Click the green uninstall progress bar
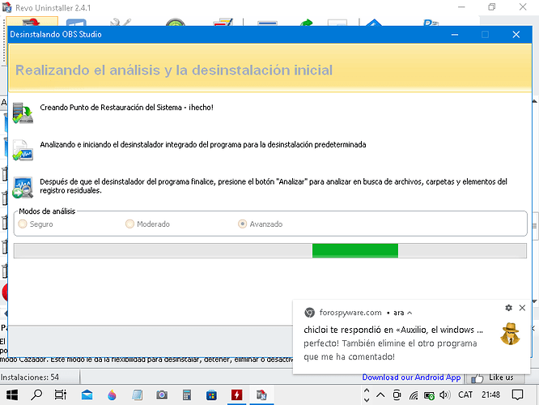 [355, 250]
